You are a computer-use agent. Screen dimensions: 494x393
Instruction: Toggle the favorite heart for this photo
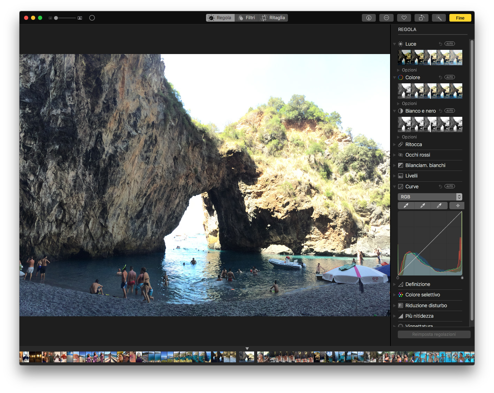(x=404, y=18)
